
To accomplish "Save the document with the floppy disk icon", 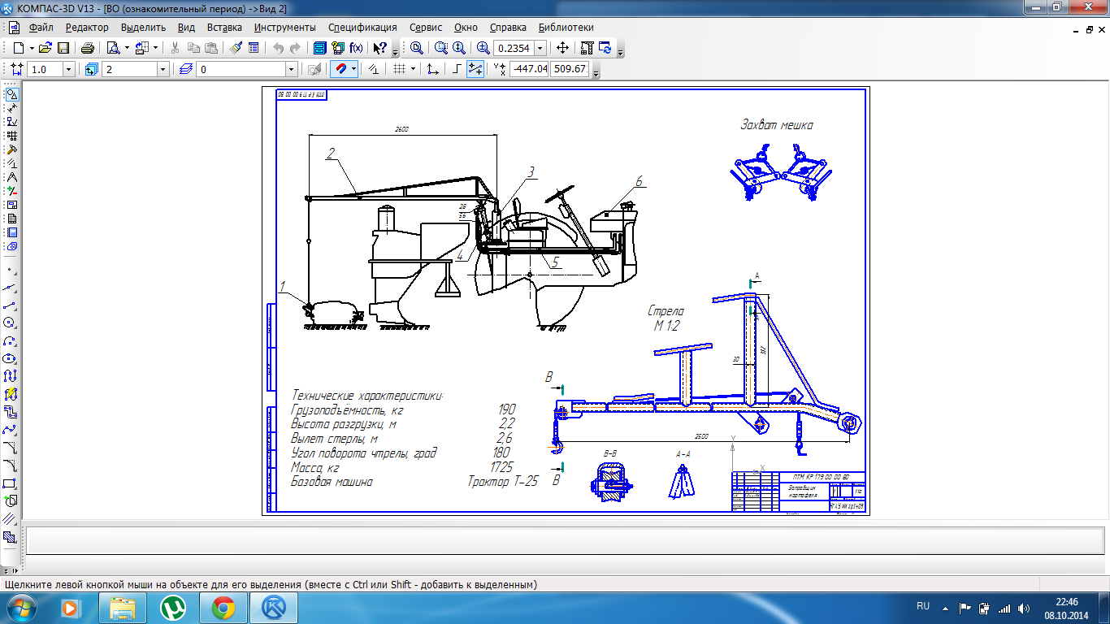I will 63,48.
